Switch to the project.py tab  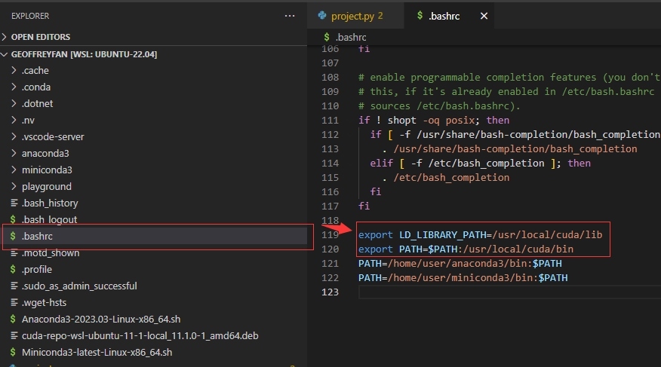(353, 16)
